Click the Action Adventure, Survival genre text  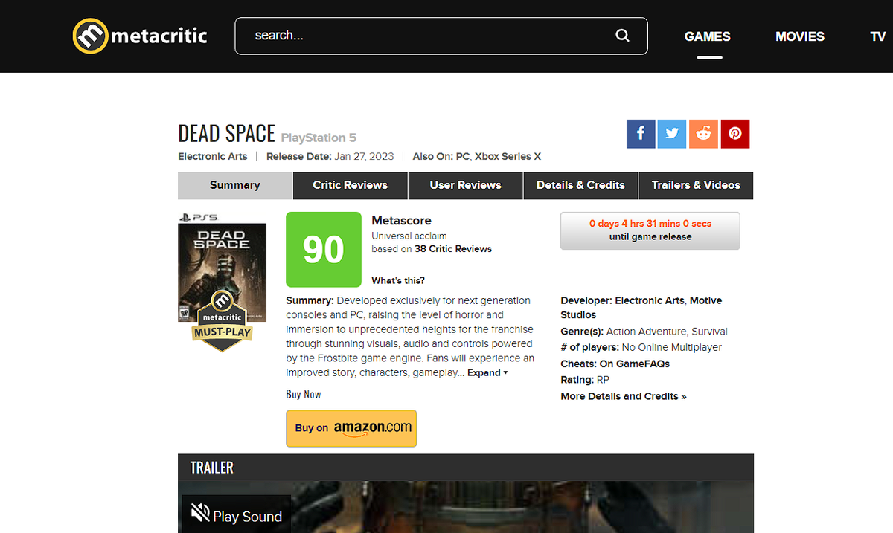pos(667,332)
